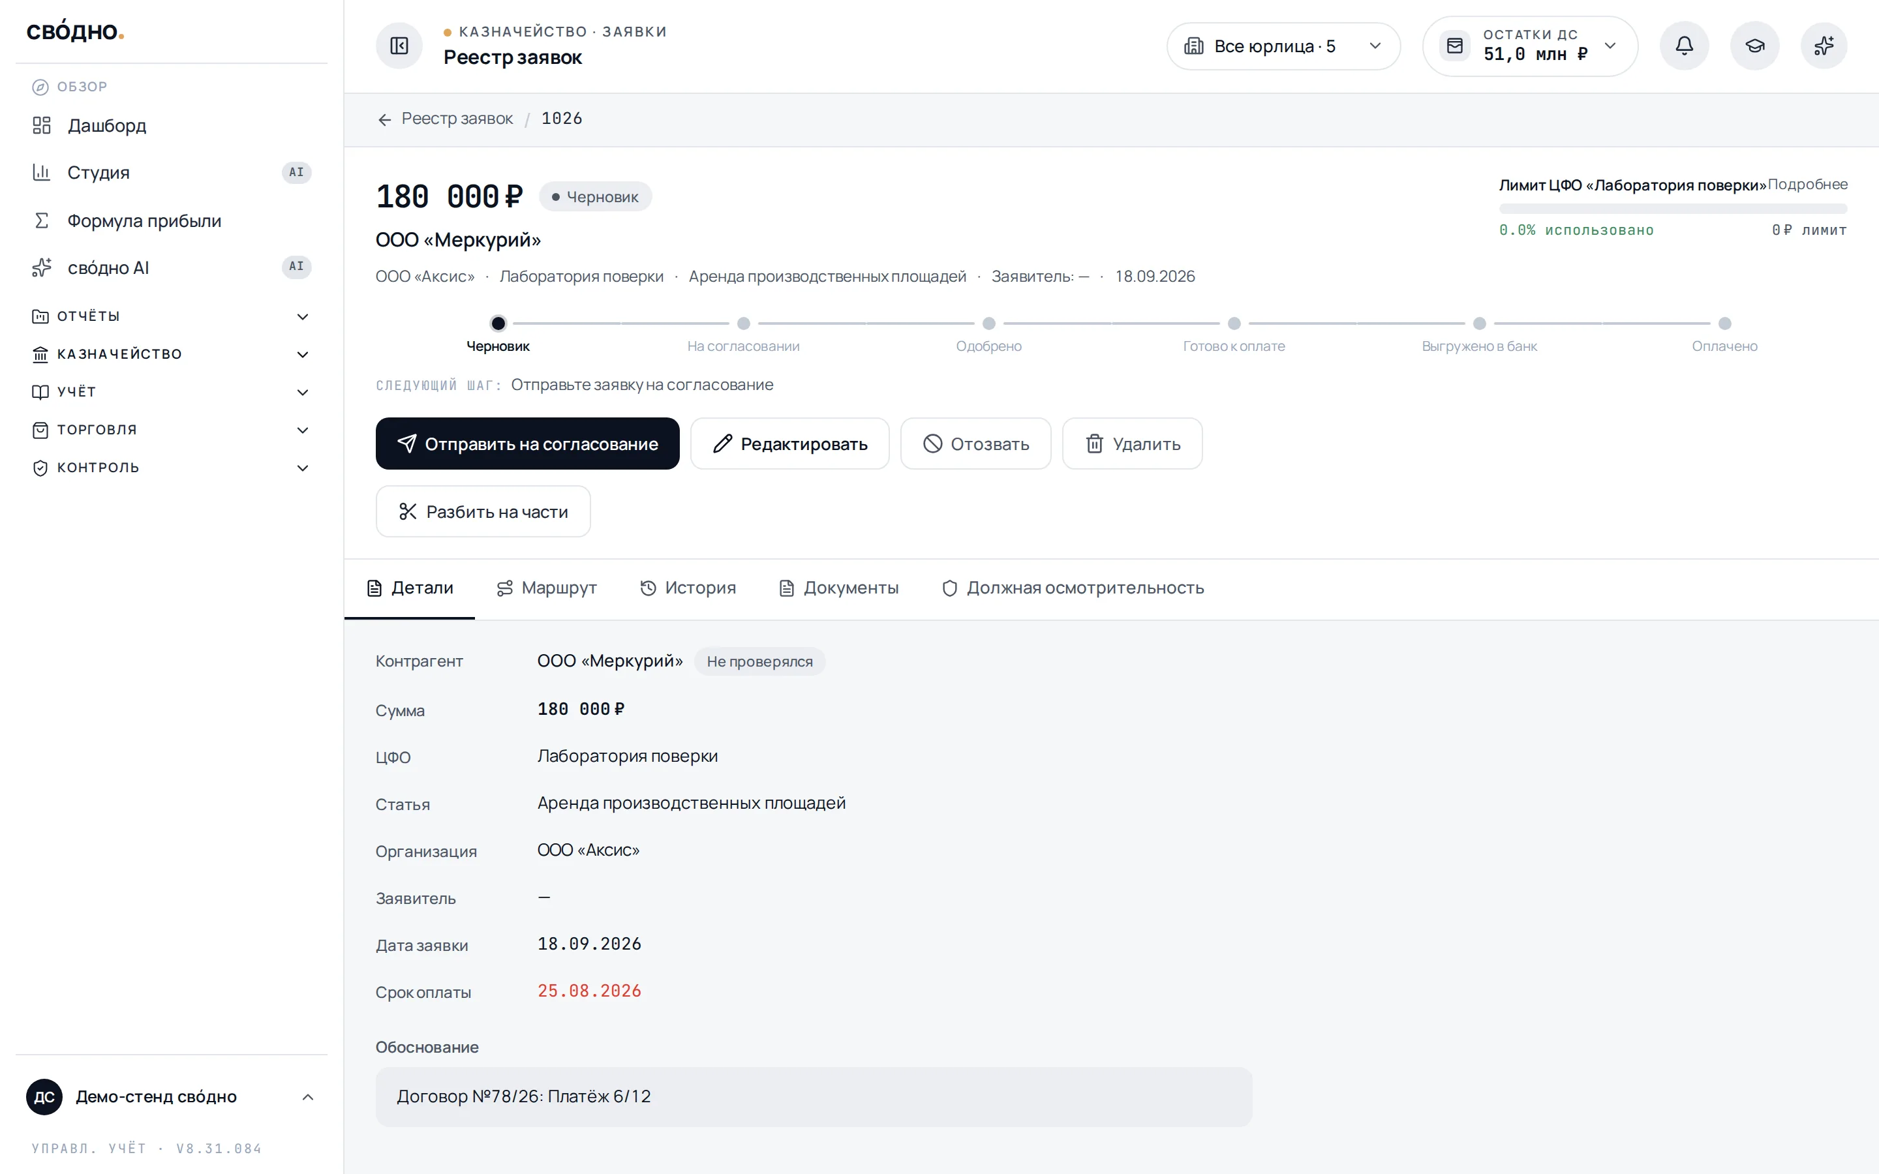1879x1174 pixels.
Task: Expand ОТЧЁТЫ section
Action: coord(171,316)
